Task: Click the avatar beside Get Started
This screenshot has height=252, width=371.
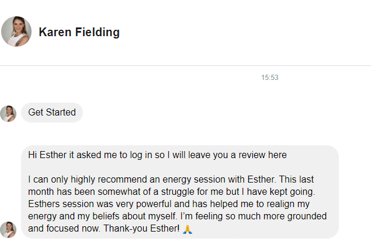Action: pos(8,114)
